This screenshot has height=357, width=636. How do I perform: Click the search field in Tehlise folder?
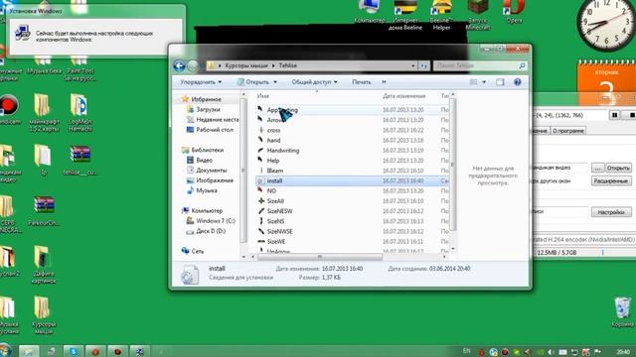pyautogui.click(x=479, y=65)
